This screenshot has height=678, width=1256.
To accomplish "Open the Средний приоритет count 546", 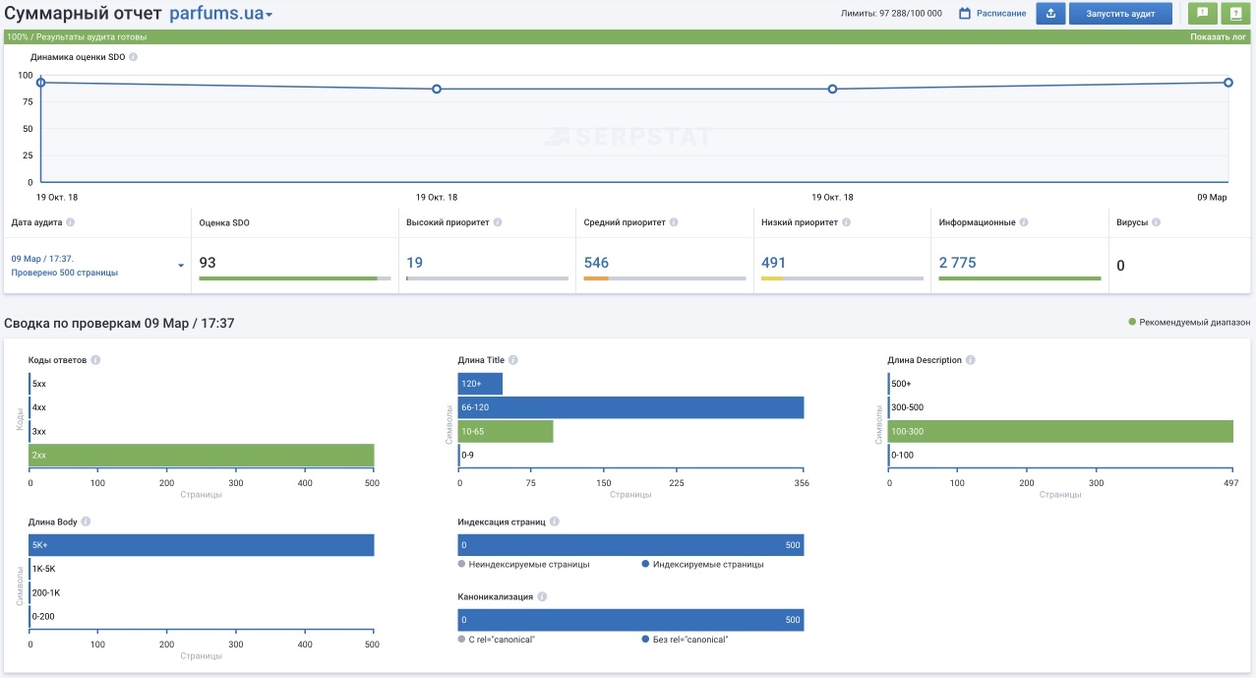I will pyautogui.click(x=596, y=263).
